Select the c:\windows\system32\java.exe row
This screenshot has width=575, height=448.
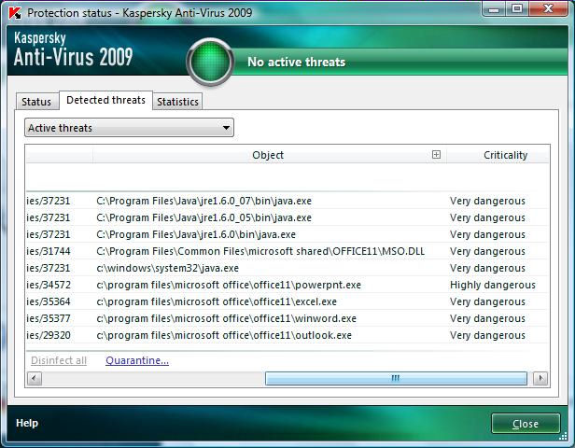point(287,269)
